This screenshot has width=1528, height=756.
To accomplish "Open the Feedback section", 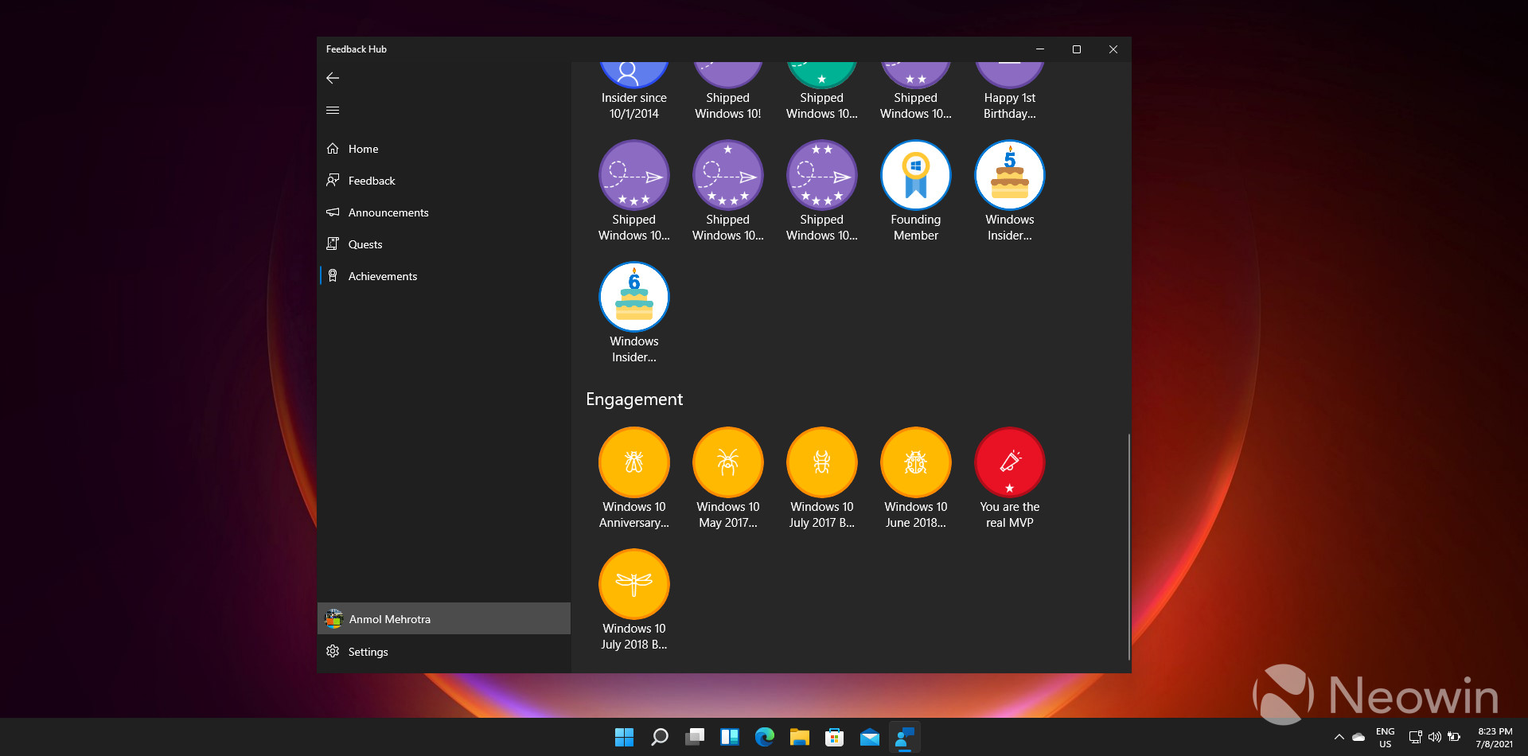I will click(444, 181).
